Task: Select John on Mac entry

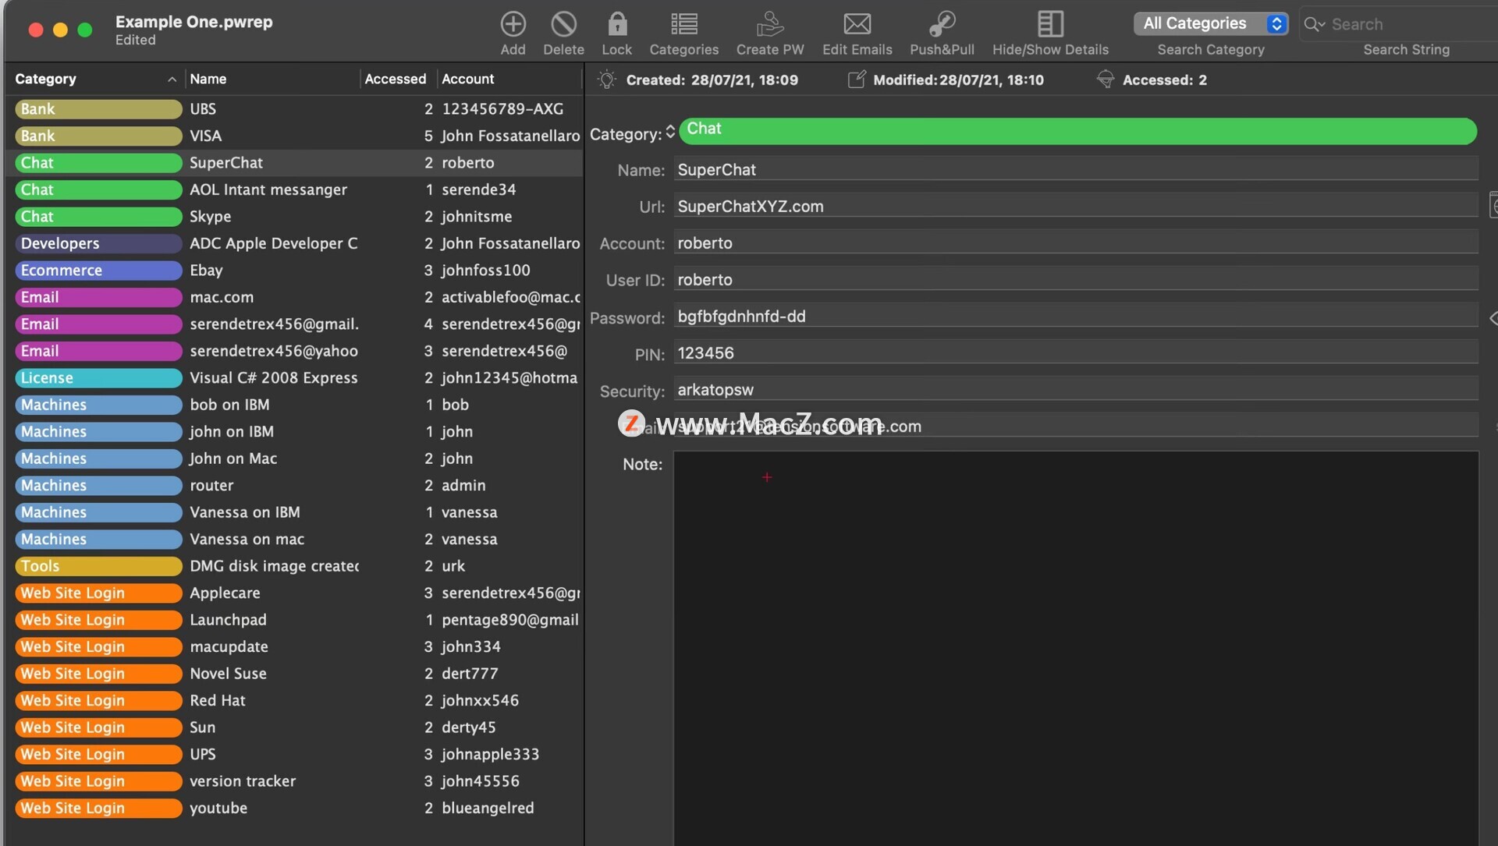Action: 294,458
